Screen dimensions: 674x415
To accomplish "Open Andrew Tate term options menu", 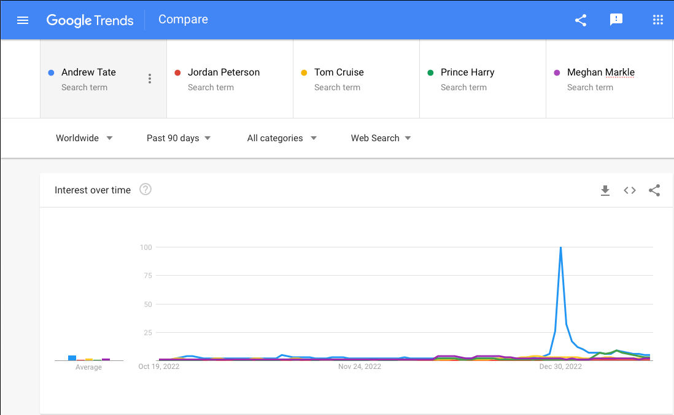I will [x=150, y=79].
